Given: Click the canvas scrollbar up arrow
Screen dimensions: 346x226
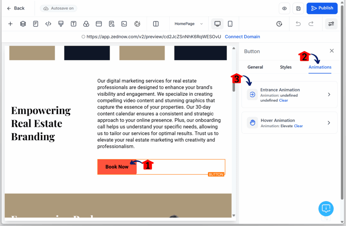Looking at the screenshot, I should [x=234, y=48].
